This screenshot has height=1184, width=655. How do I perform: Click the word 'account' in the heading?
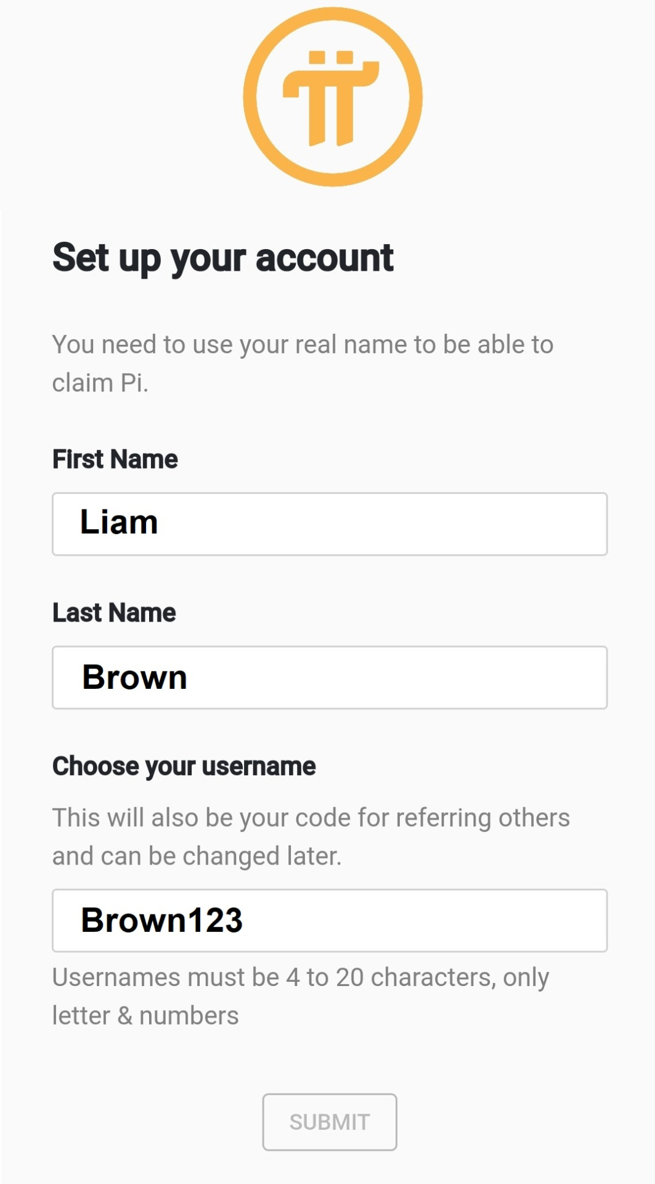(x=324, y=258)
